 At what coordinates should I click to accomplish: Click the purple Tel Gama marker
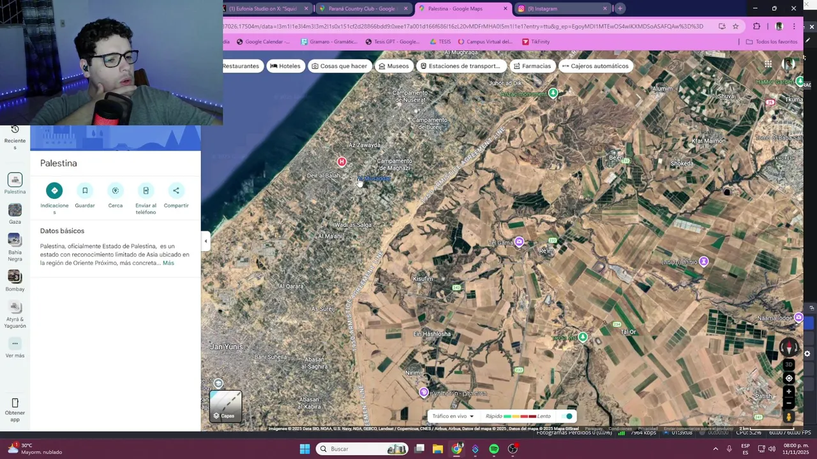point(520,242)
